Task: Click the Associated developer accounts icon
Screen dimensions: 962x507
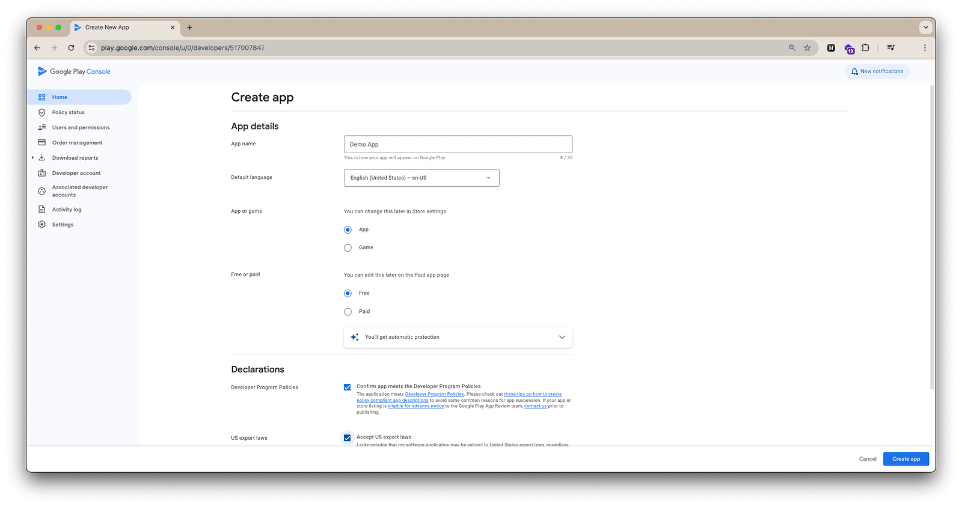Action: pos(42,191)
